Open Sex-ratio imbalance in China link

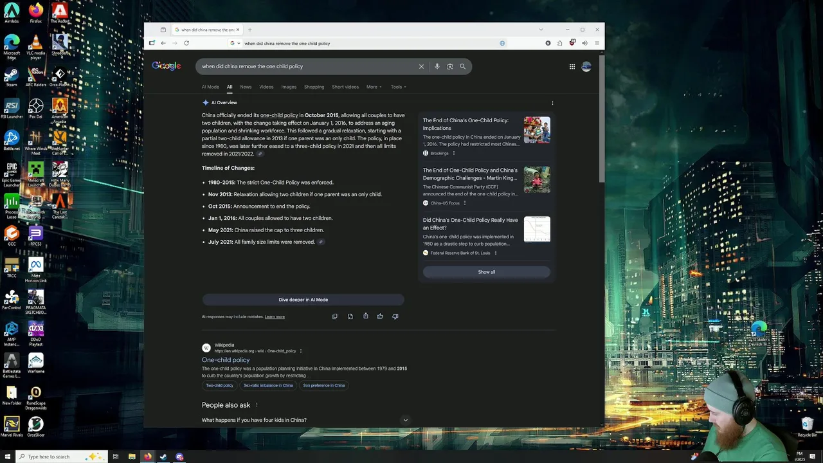point(268,385)
